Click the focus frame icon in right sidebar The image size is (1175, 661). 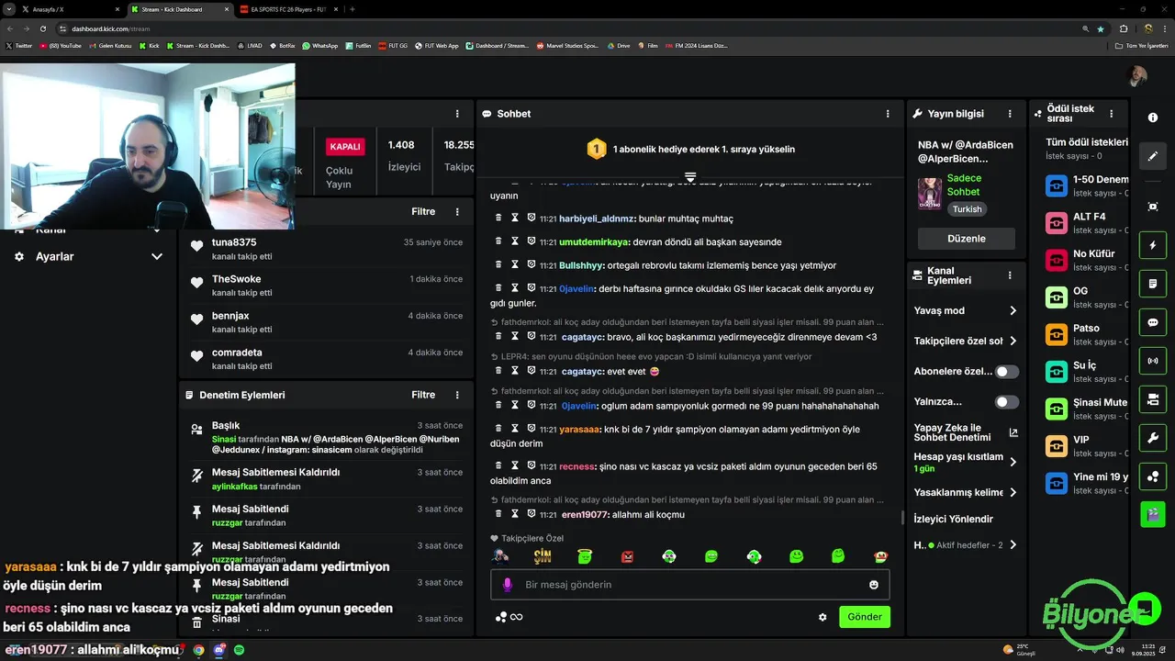[1153, 207]
